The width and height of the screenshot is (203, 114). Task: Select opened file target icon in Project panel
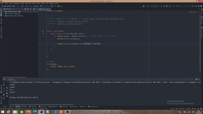click(25, 9)
